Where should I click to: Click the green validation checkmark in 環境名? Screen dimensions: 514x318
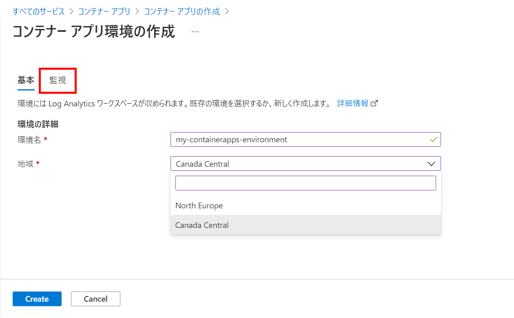click(434, 139)
